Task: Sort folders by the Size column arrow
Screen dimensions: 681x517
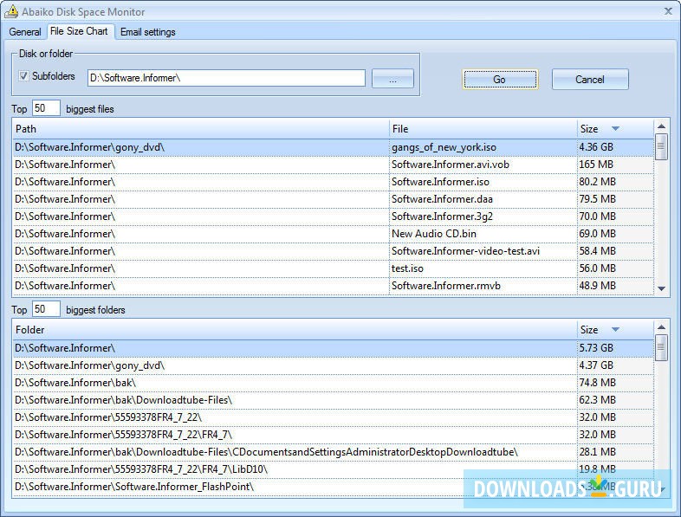Action: point(615,330)
